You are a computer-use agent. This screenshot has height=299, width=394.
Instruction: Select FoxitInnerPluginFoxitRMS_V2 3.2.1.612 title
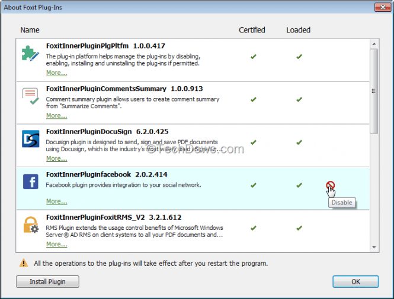point(114,217)
